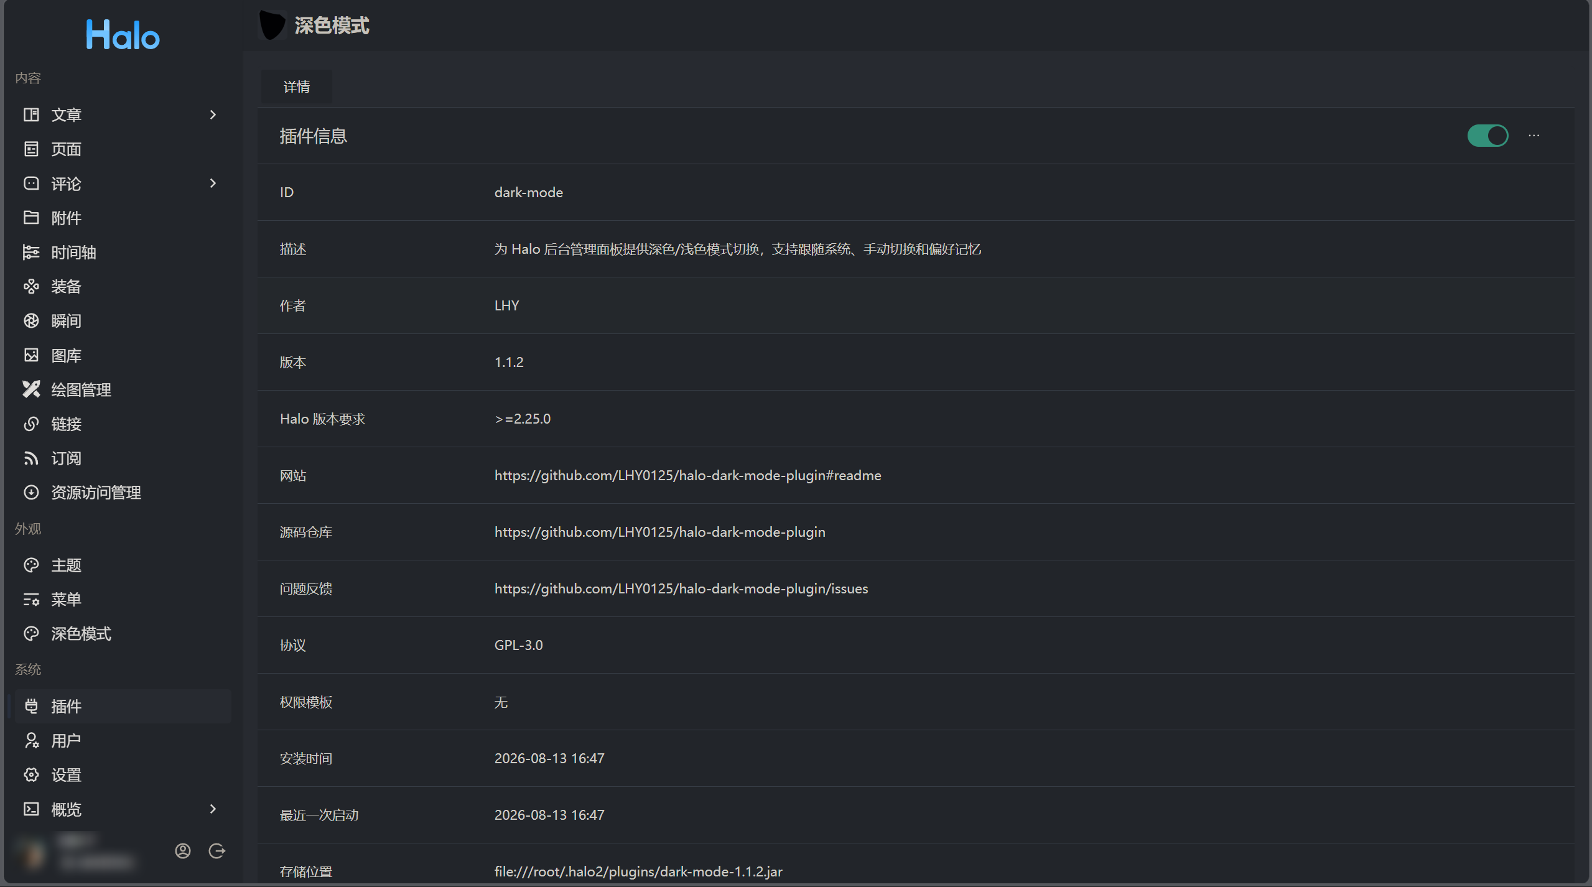This screenshot has width=1592, height=887.
Task: Open the plugin more-actions ellipsis menu
Action: 1534,136
